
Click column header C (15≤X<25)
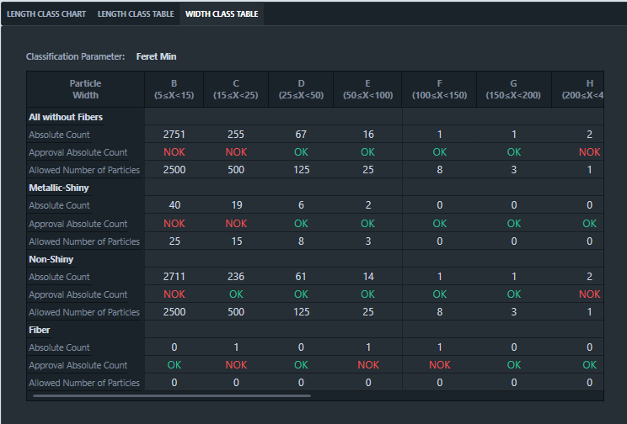236,89
